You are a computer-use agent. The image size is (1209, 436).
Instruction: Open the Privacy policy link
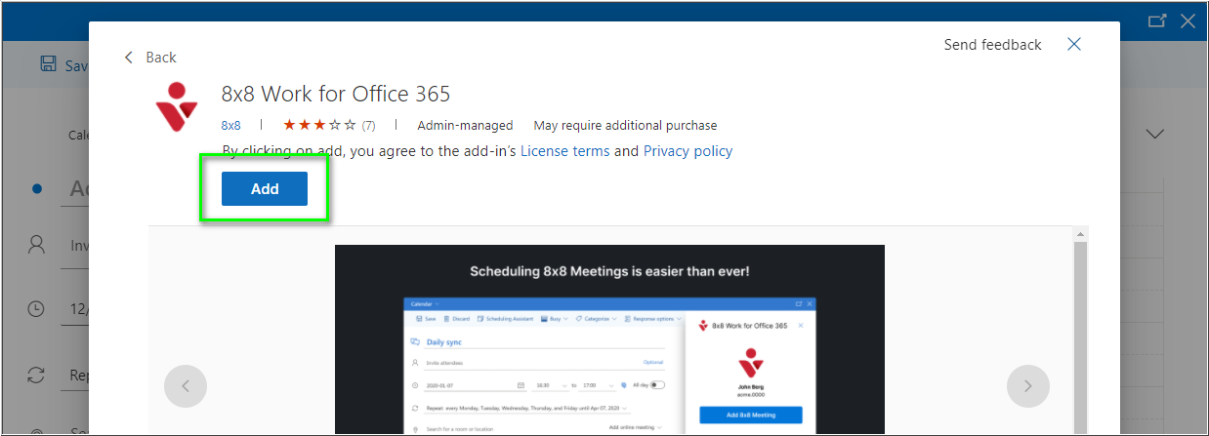pyautogui.click(x=688, y=151)
